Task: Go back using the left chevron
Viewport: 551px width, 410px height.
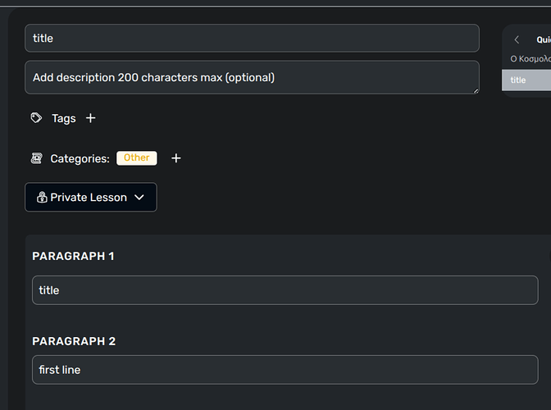Action: (517, 39)
